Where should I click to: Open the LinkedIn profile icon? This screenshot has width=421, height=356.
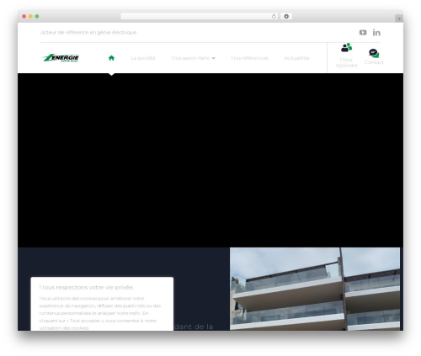(376, 33)
